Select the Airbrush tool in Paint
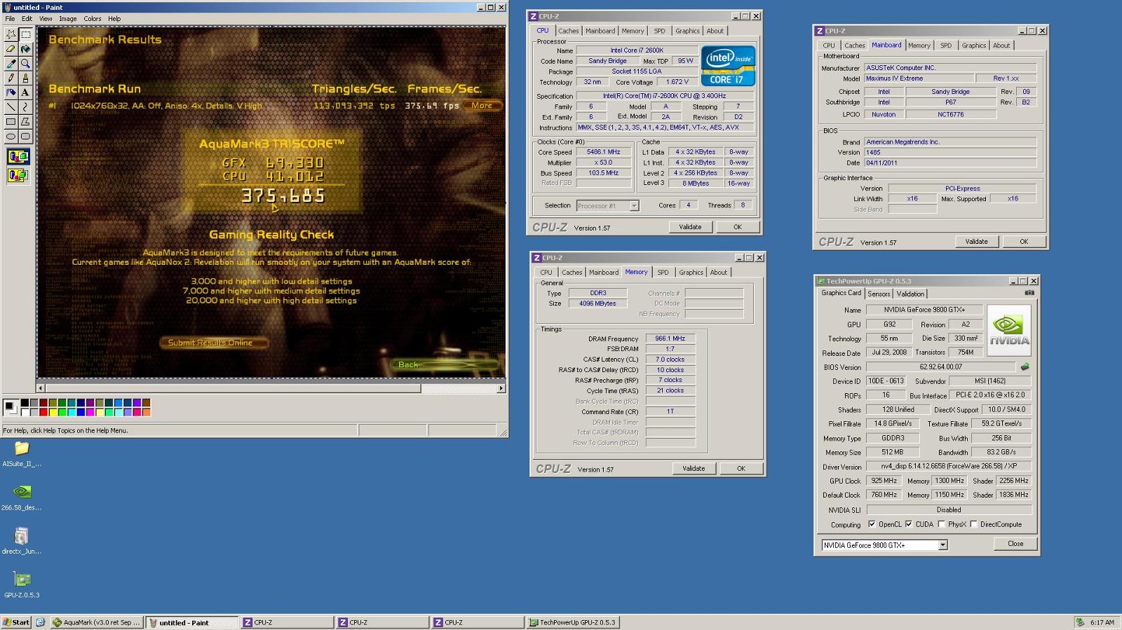Viewport: 1122px width, 630px height. coord(11,93)
